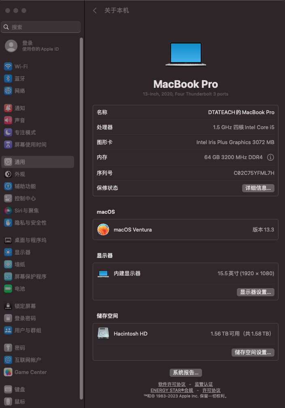Click the MacBook Pro laptop image

(186, 54)
